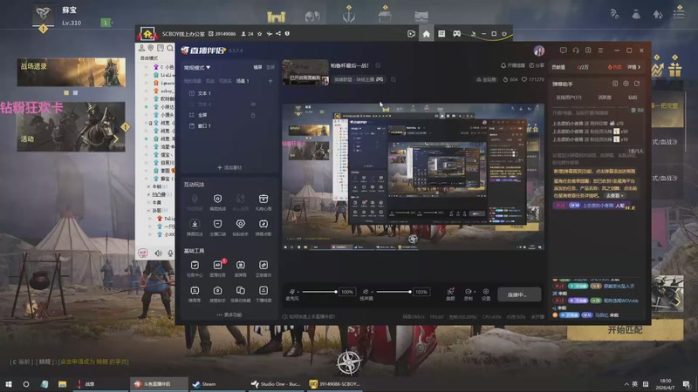Toggle visibility of hidden 文本 source

click(253, 104)
